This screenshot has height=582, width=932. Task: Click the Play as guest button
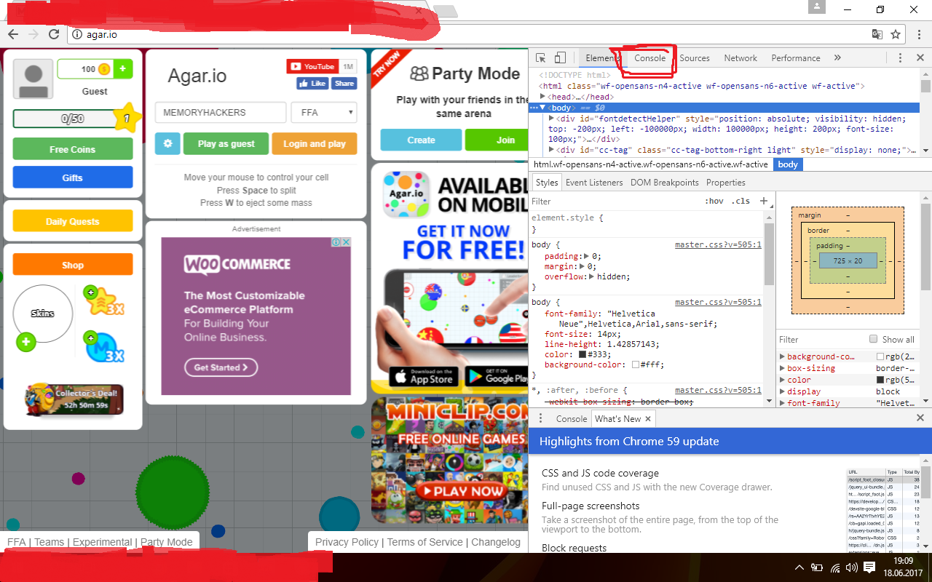coord(226,143)
